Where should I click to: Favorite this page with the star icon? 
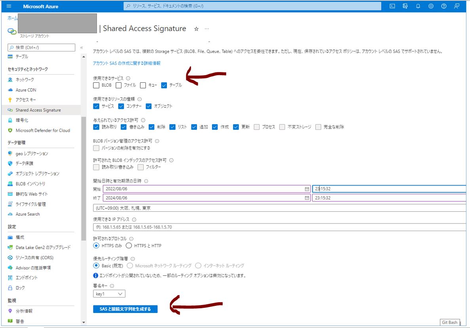tap(196, 29)
